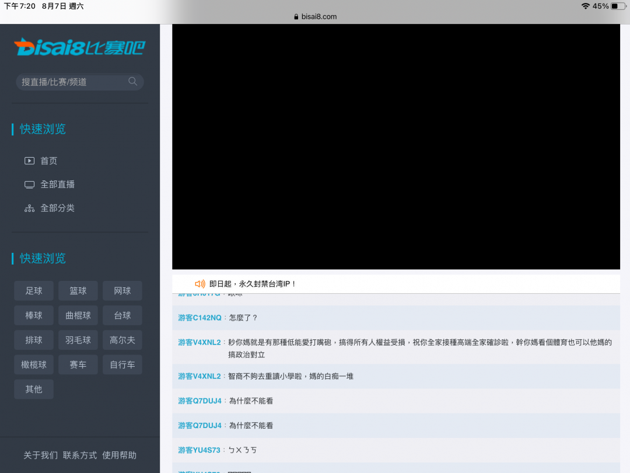Tap the battery icon in status bar
Screen dimensions: 630x473
point(618,6)
